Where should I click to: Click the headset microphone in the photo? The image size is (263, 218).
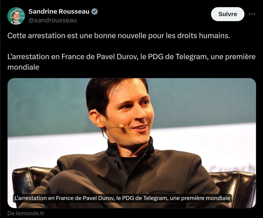pos(121,126)
